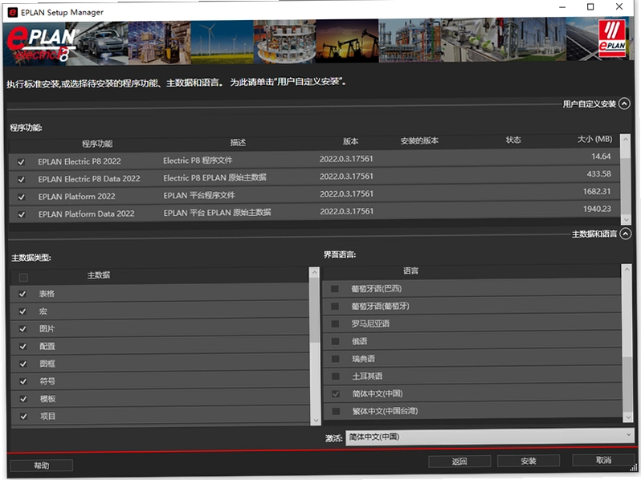Click language list scroll down arrow
This screenshot has height=480, width=641.
tap(628, 417)
